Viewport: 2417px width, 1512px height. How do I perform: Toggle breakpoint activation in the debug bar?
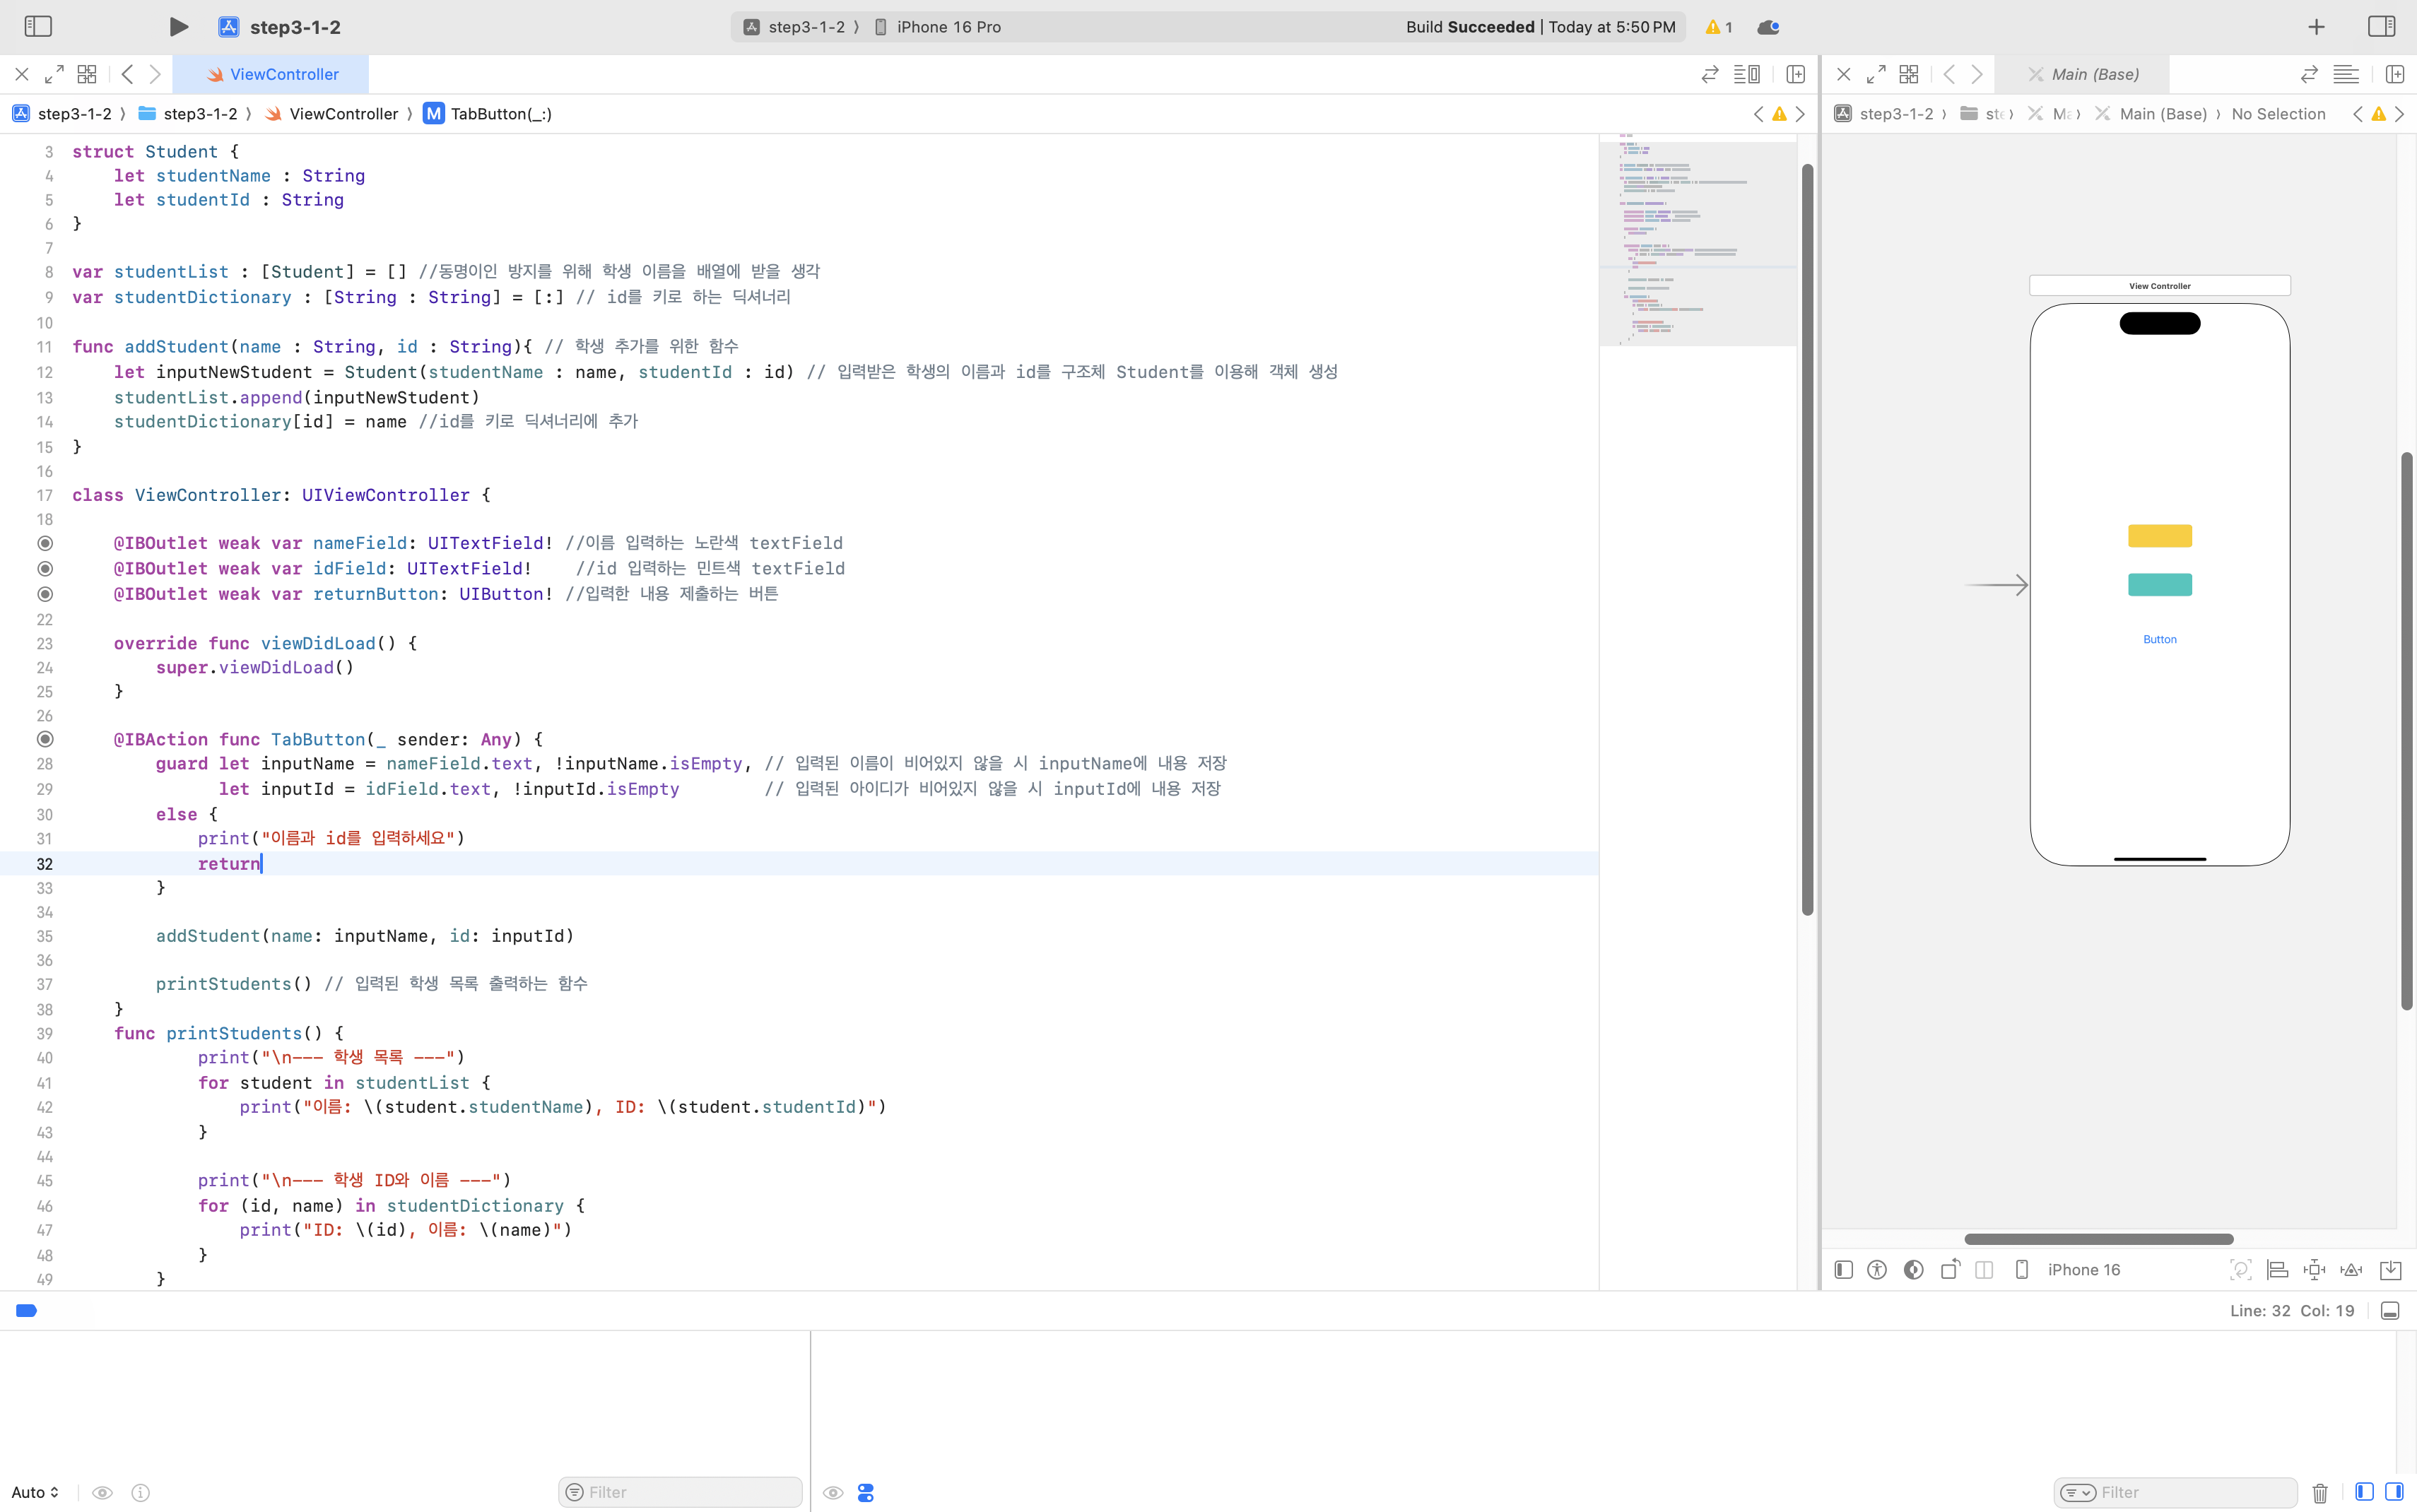point(26,1311)
